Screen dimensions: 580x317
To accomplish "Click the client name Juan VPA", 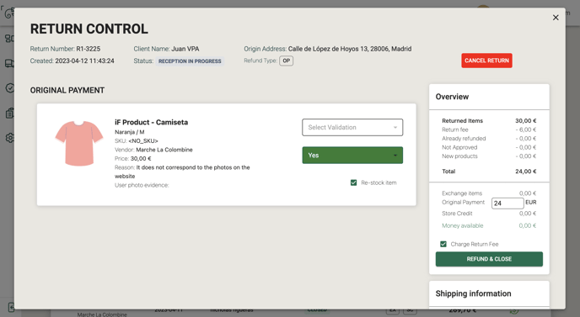I will [x=185, y=49].
